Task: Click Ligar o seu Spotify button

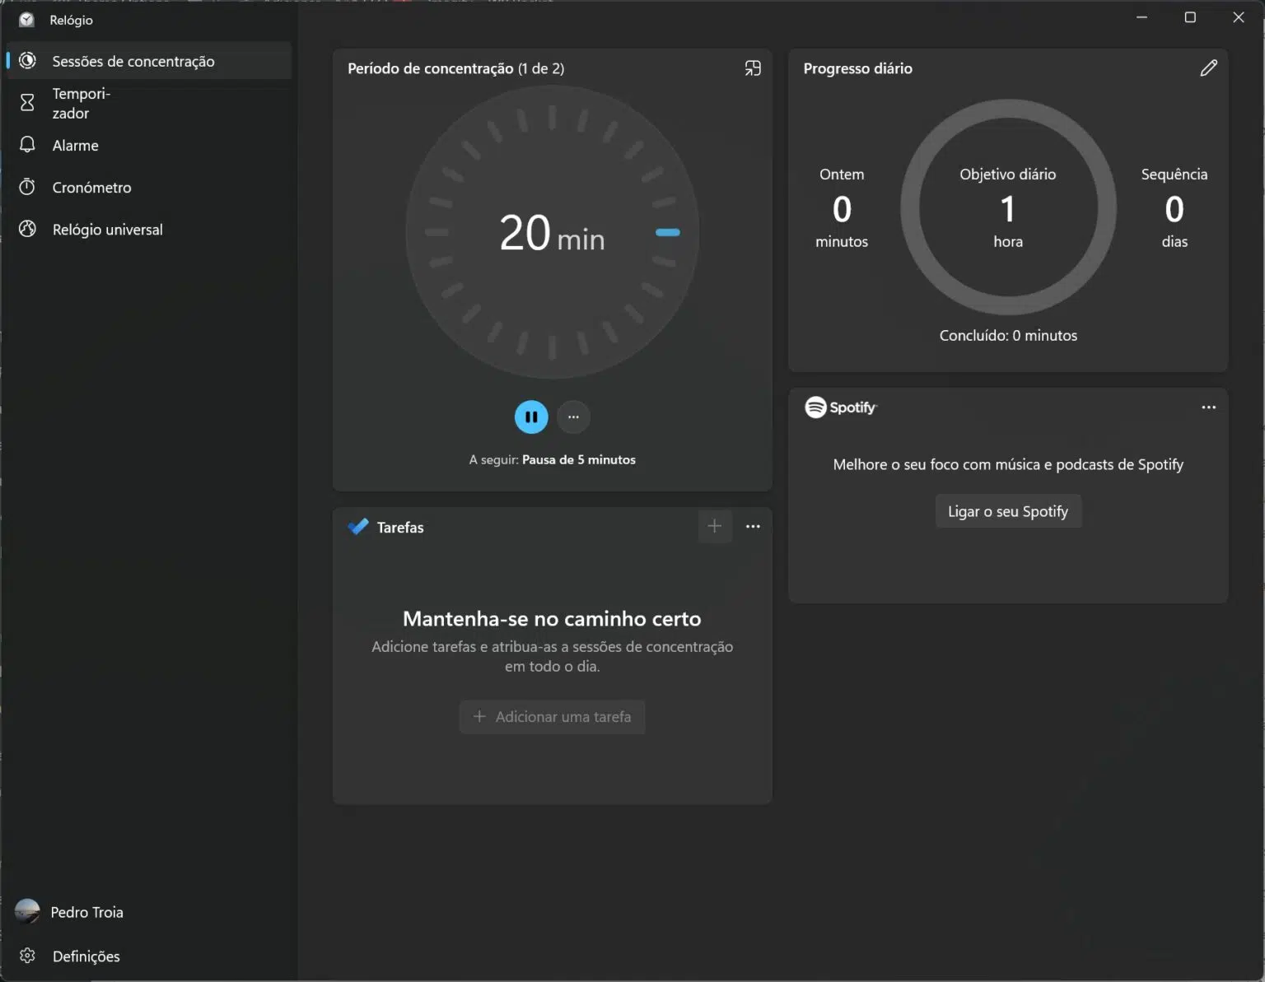Action: tap(1007, 511)
